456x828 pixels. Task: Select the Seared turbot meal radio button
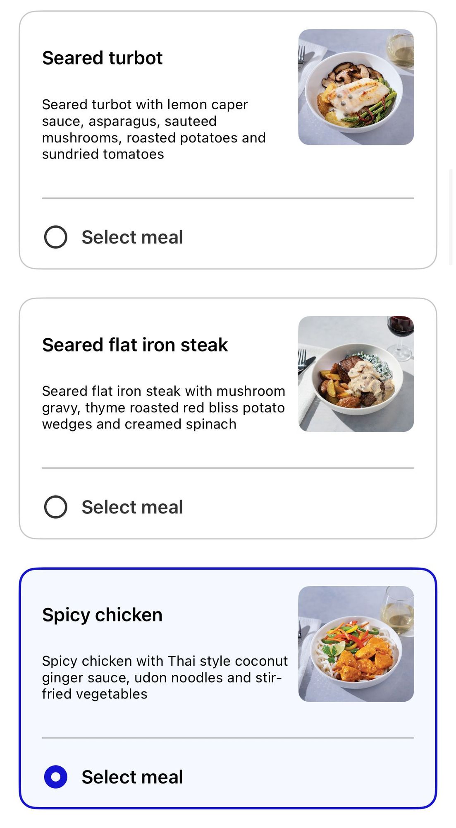(56, 237)
